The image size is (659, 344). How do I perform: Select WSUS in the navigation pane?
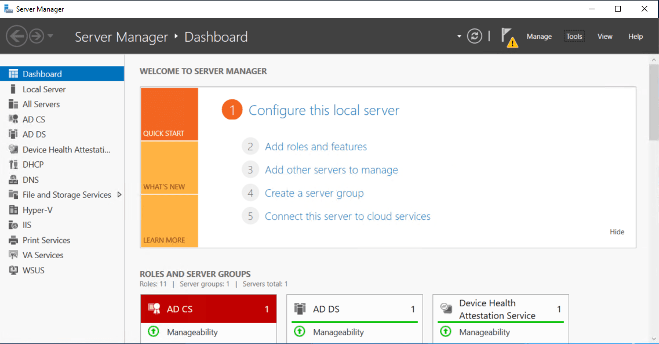pyautogui.click(x=62, y=270)
